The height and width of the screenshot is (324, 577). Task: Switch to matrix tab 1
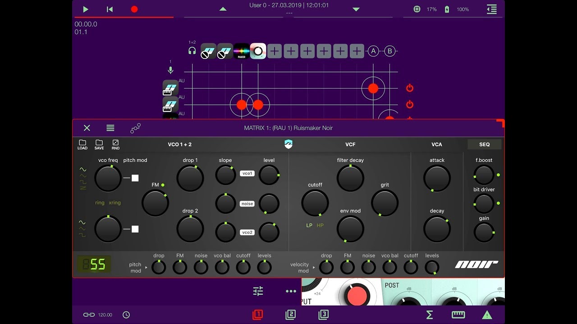pos(258,315)
